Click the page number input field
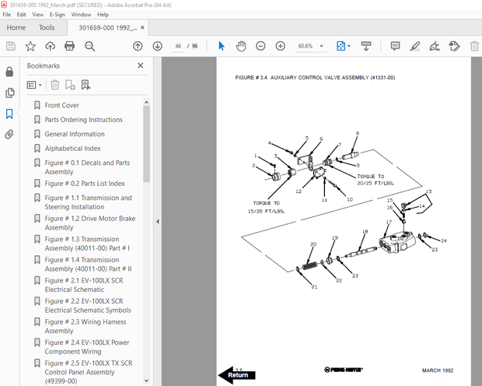The height and width of the screenshot is (386, 482). (177, 47)
